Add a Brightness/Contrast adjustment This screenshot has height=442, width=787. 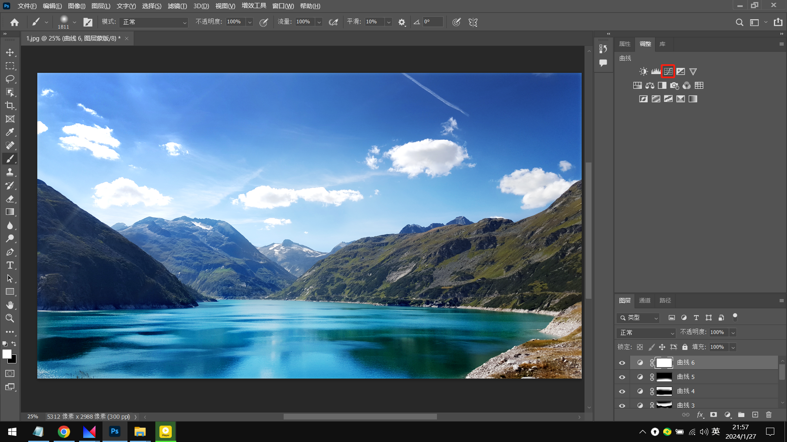coord(644,72)
